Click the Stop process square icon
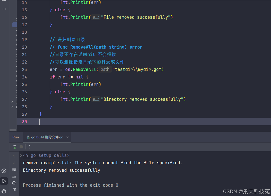Viewport: 271px width, 196px height. (x=21, y=147)
